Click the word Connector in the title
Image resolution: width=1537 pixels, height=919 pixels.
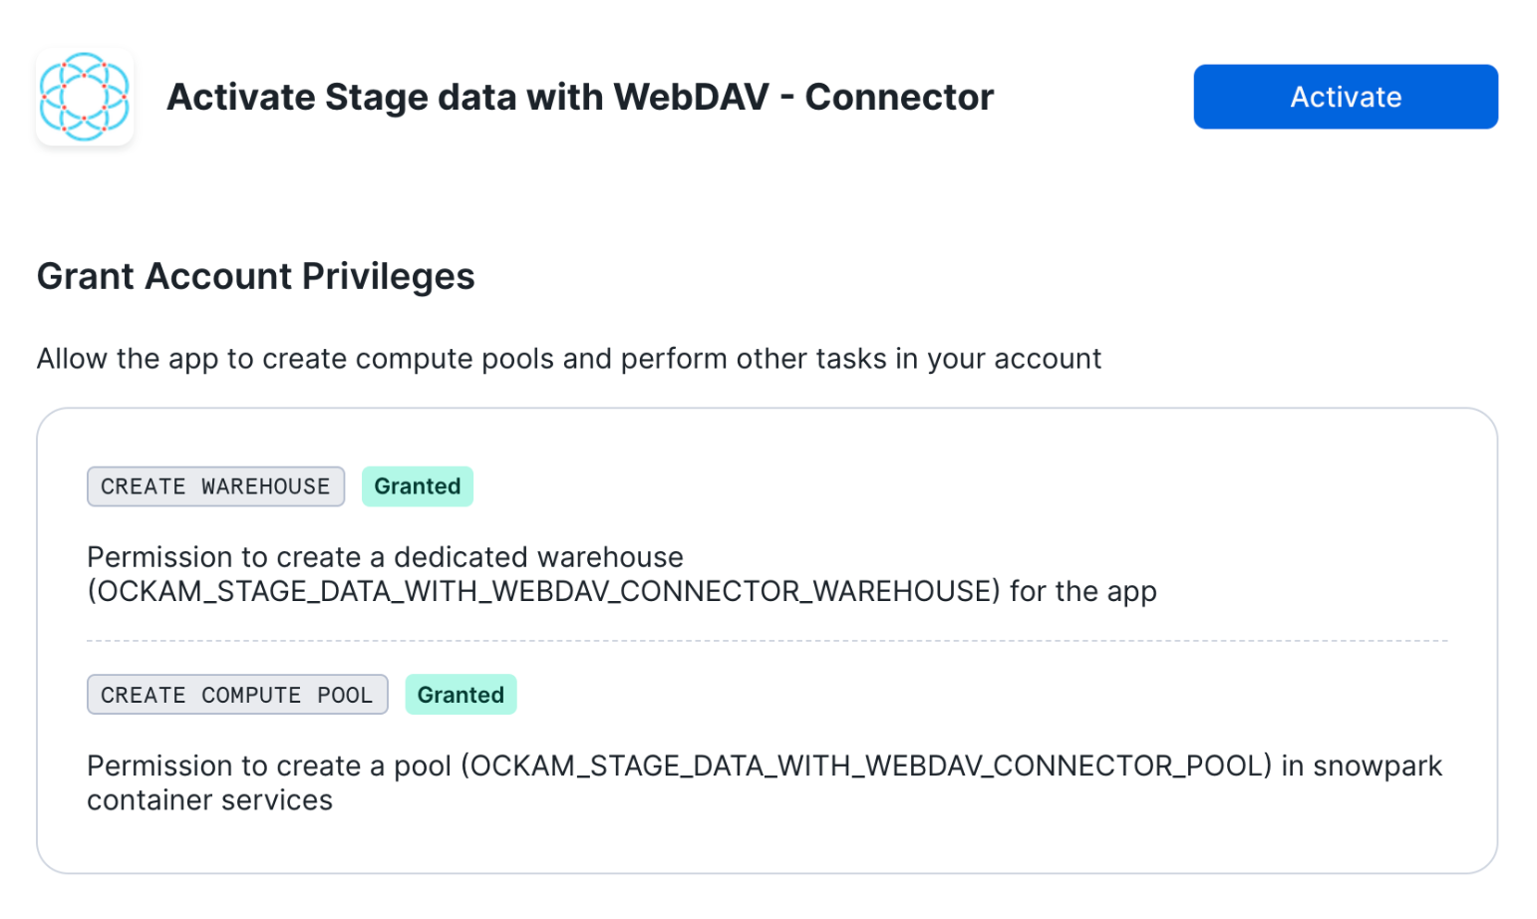(899, 98)
